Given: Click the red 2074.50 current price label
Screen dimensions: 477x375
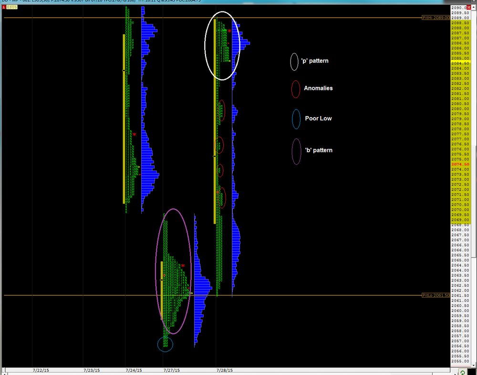Looking at the screenshot, I should pos(460,164).
